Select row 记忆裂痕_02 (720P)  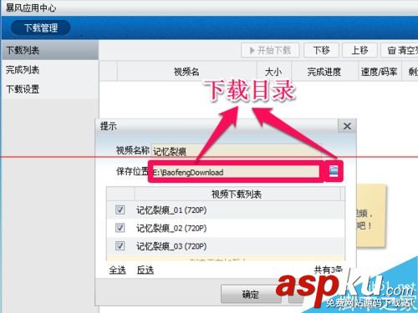click(226, 228)
